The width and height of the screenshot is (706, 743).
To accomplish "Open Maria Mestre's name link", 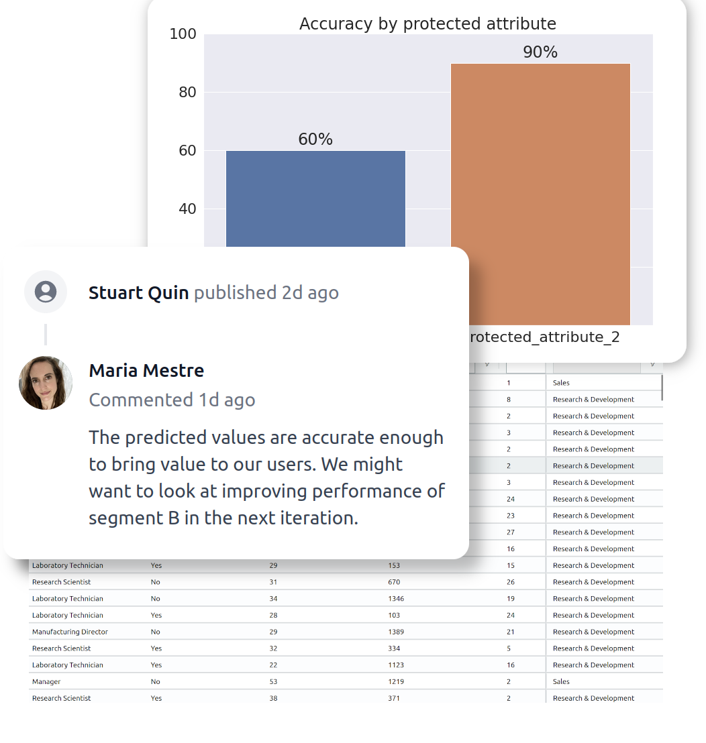I will coord(146,370).
